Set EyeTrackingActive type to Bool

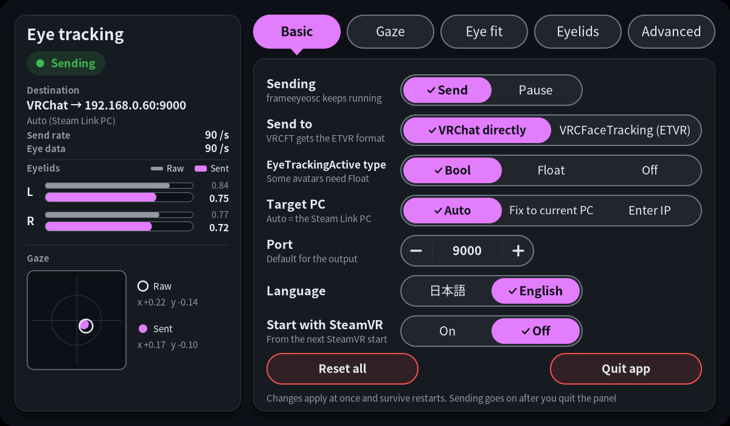pyautogui.click(x=453, y=170)
